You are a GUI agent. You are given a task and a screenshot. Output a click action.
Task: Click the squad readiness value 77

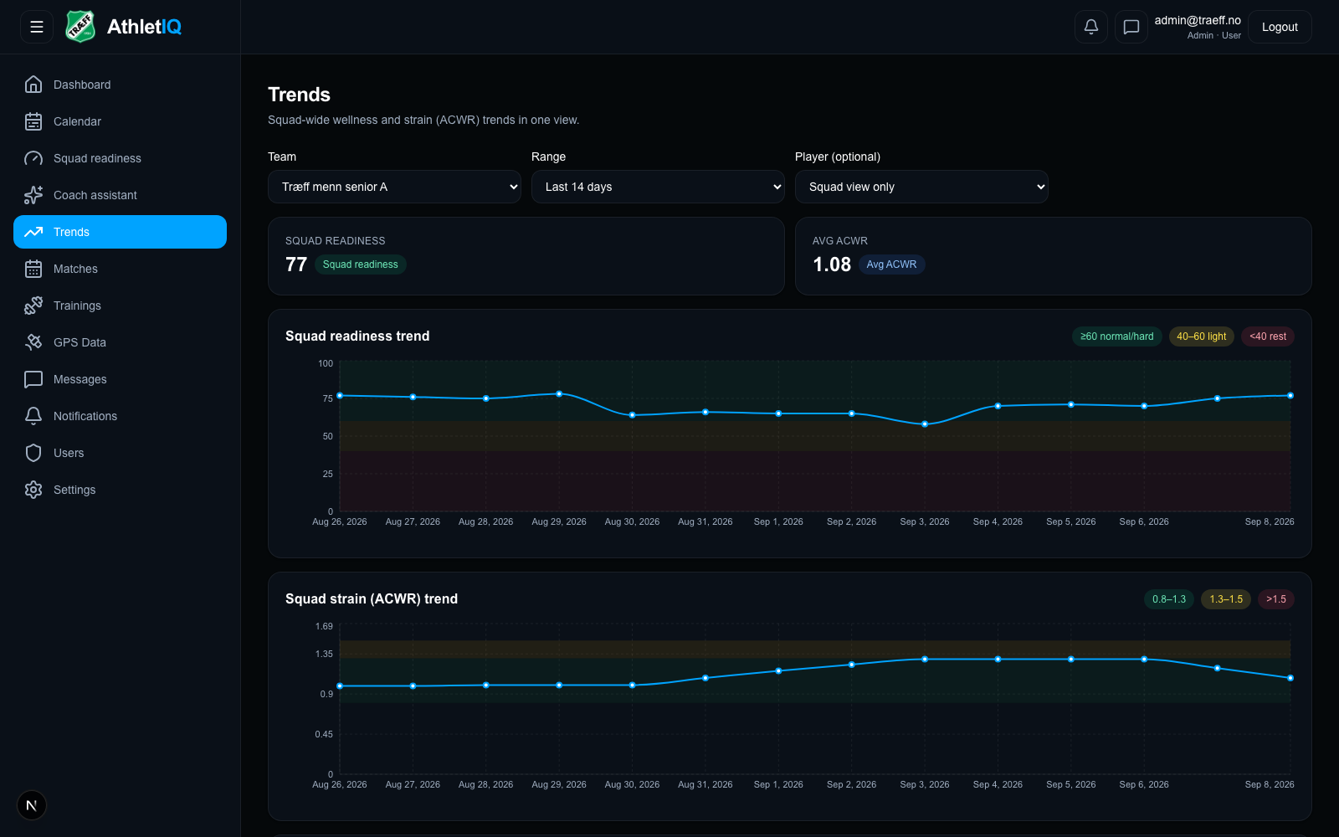[x=296, y=264]
